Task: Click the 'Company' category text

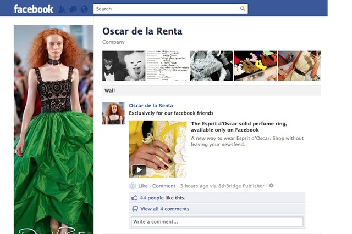Action: pyautogui.click(x=113, y=42)
